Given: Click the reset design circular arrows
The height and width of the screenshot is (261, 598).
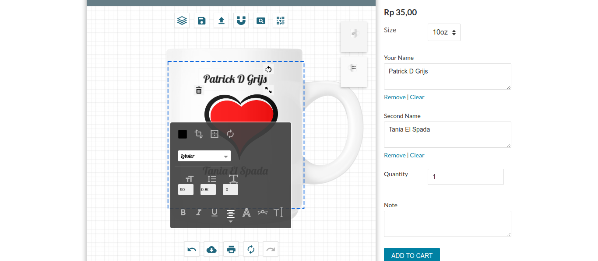Looking at the screenshot, I should click(x=251, y=249).
